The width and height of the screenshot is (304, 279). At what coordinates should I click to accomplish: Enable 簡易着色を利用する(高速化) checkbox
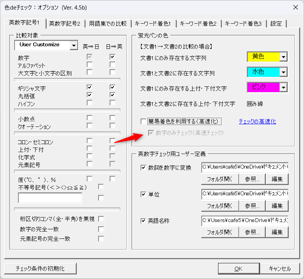coord(144,122)
